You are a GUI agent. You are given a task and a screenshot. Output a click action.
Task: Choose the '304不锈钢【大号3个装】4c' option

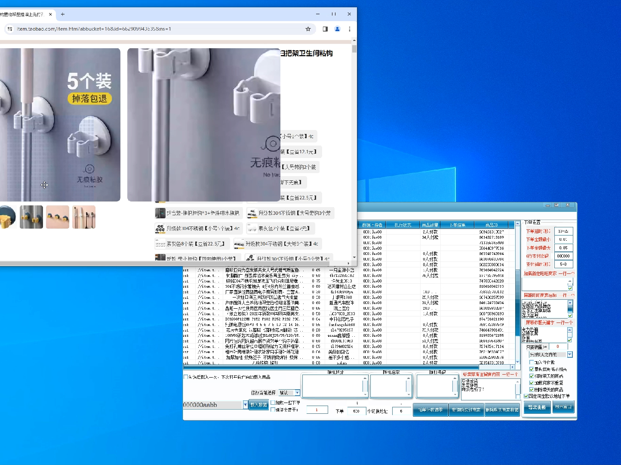tap(278, 244)
